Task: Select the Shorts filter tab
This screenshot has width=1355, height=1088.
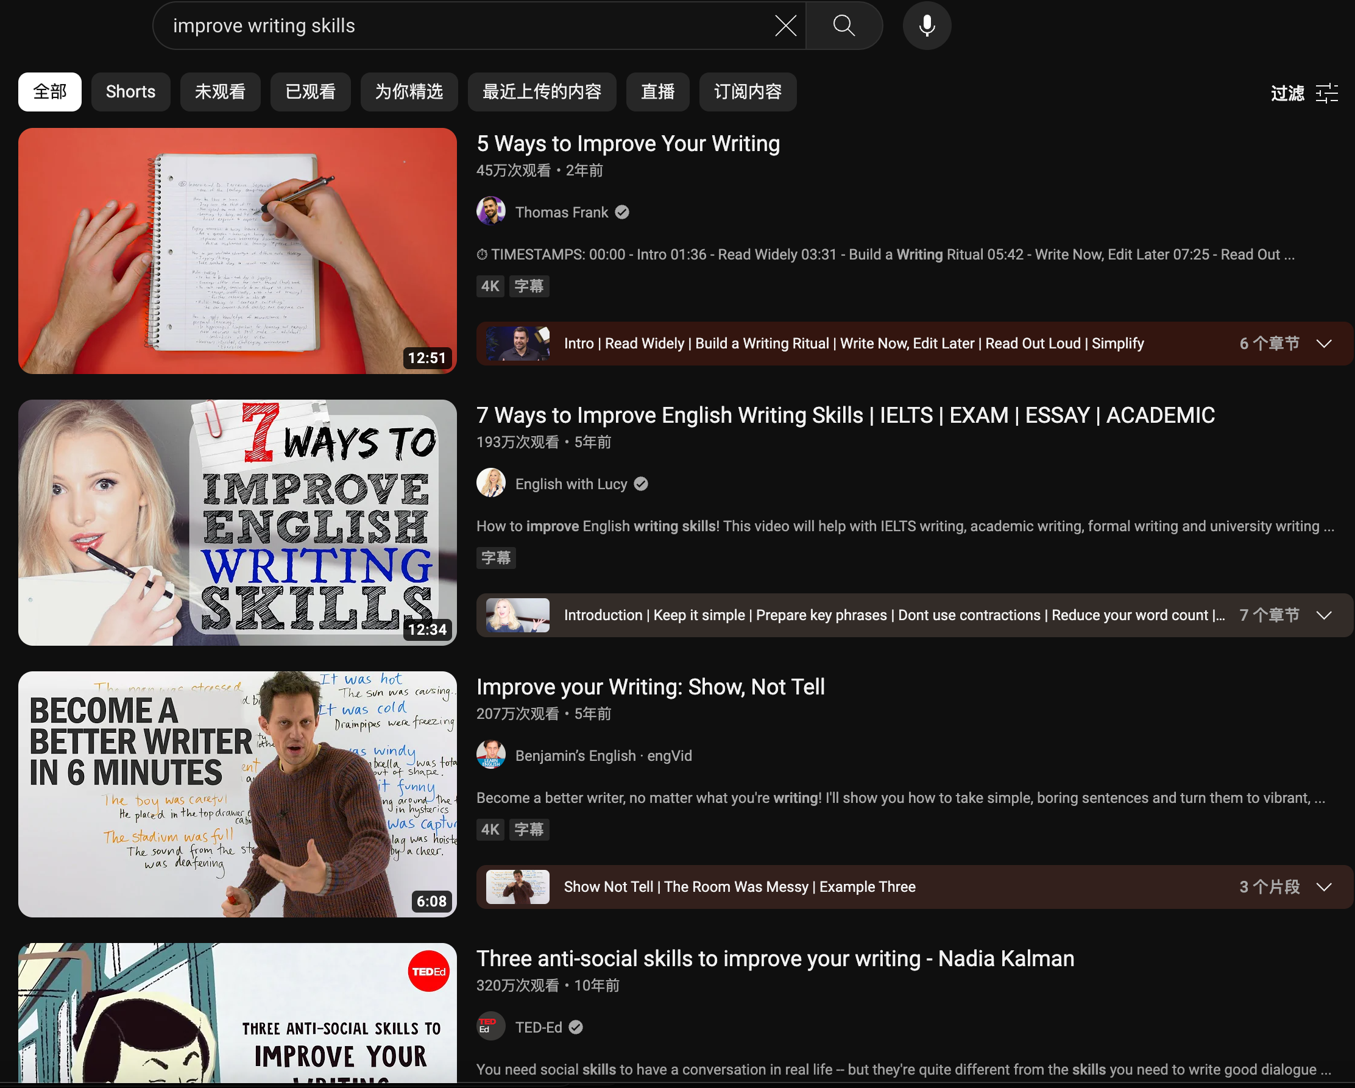Action: (130, 91)
